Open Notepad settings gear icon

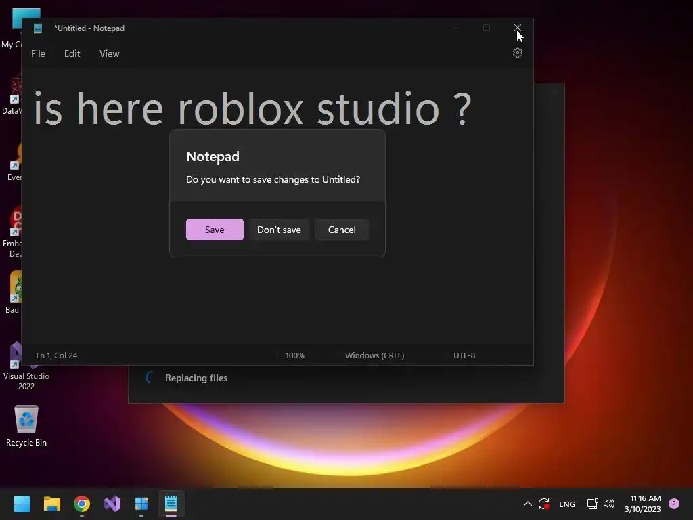pos(518,53)
